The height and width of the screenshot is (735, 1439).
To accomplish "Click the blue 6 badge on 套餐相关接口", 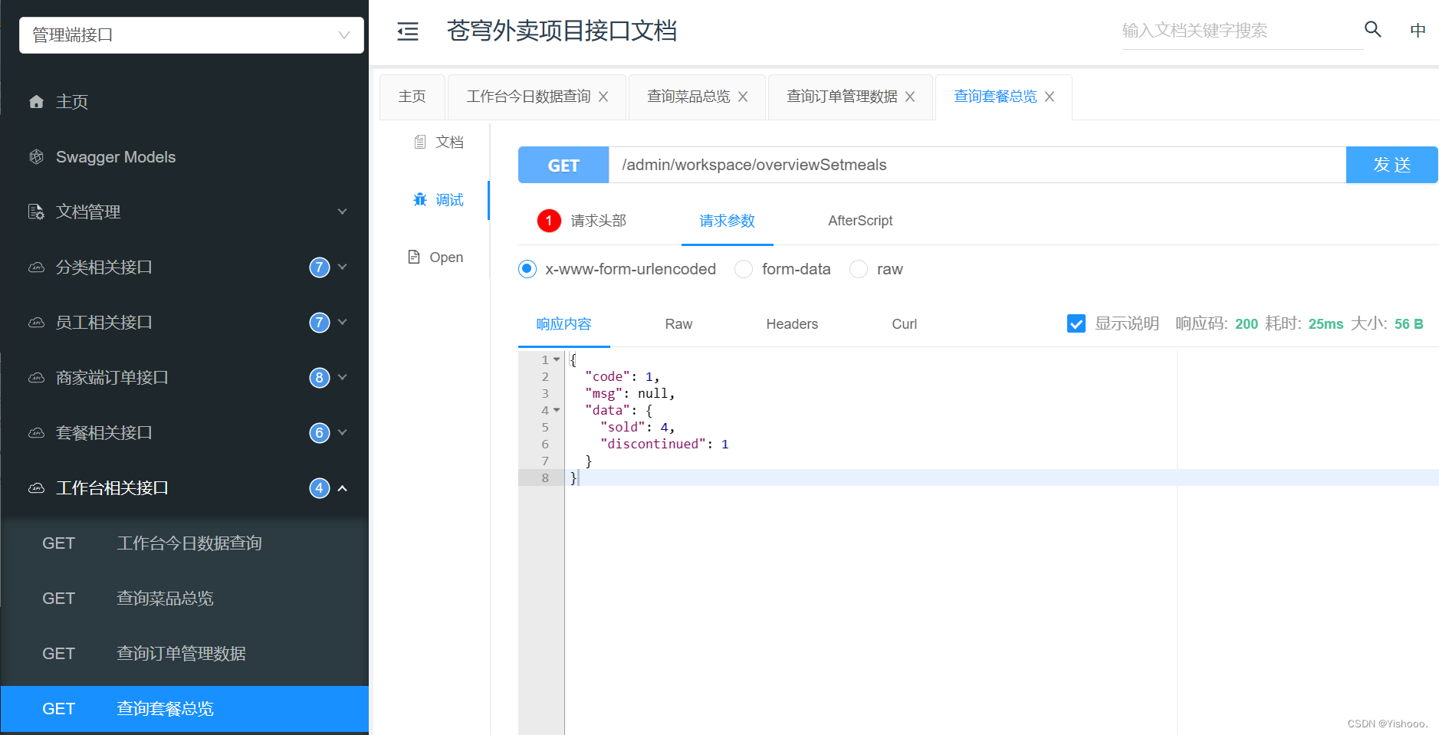I will coord(320,432).
